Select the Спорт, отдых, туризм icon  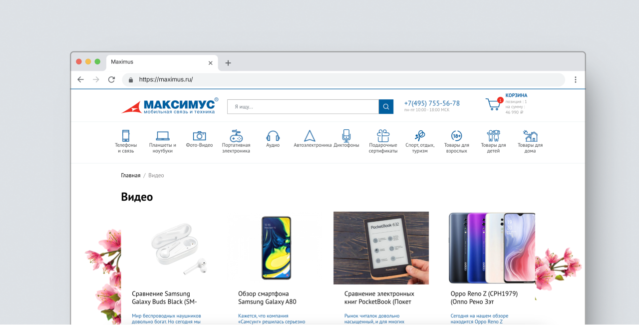(419, 135)
